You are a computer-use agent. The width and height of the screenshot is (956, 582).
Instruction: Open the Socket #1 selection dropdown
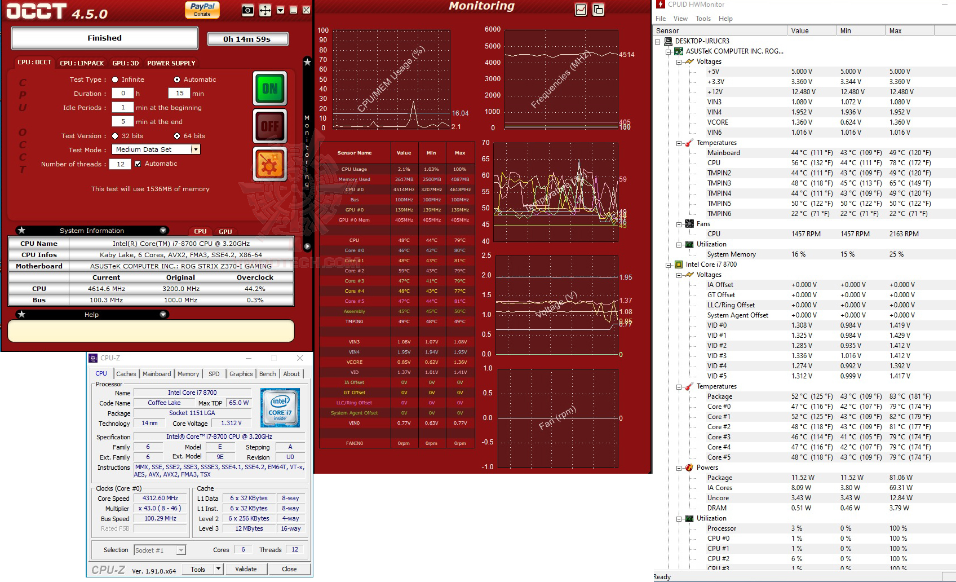(181, 550)
